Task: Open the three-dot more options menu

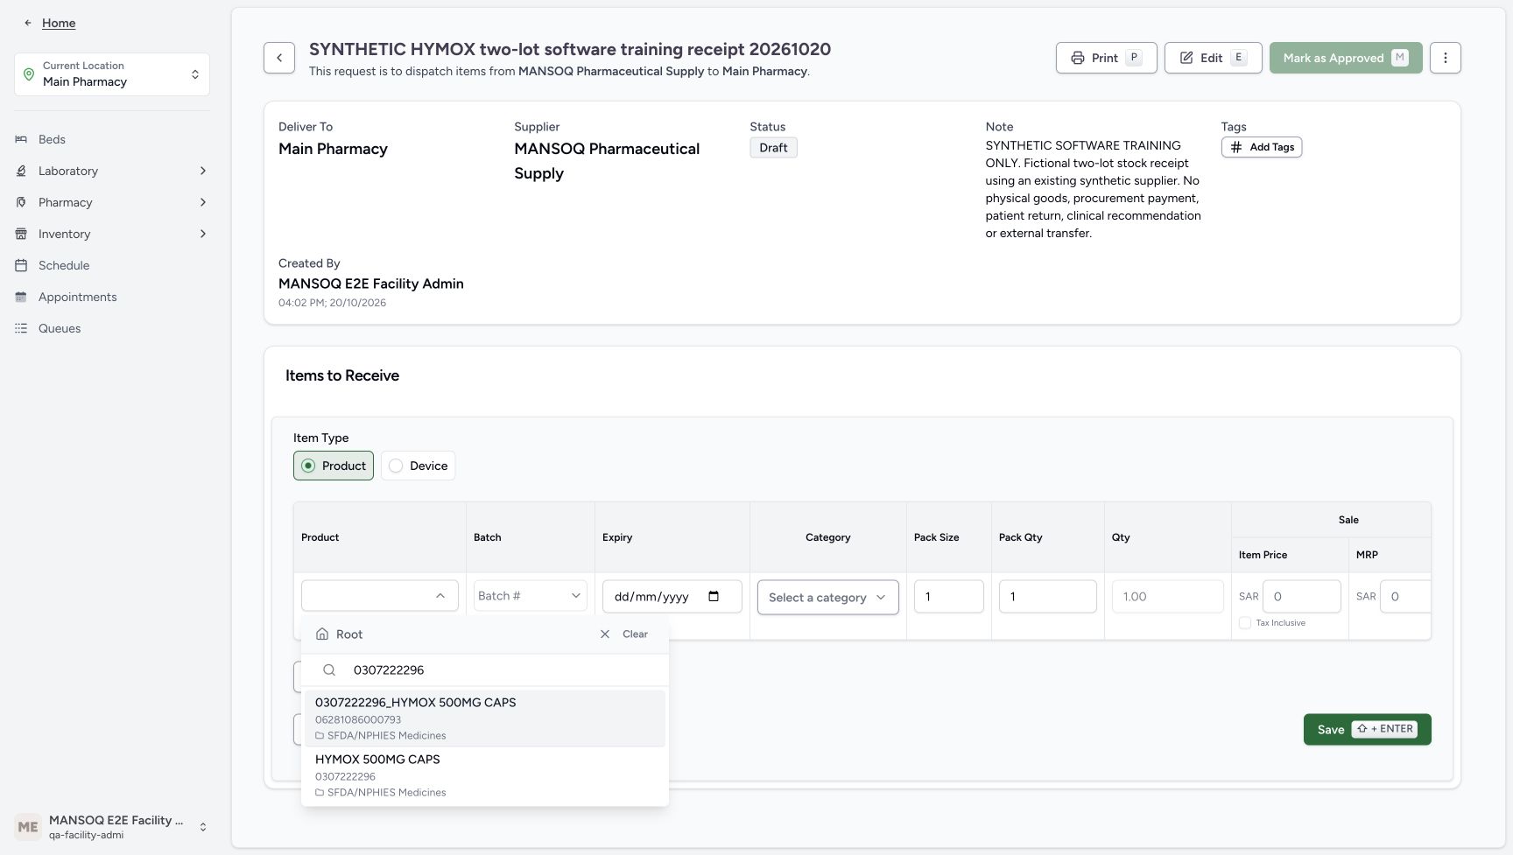Action: tap(1445, 58)
